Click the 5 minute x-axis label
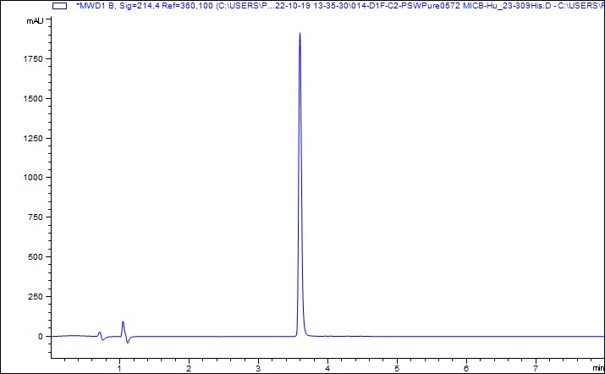Screen dimensions: 605x374 pos(397,368)
